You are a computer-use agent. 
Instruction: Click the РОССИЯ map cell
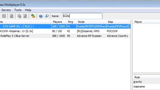coord(112,31)
